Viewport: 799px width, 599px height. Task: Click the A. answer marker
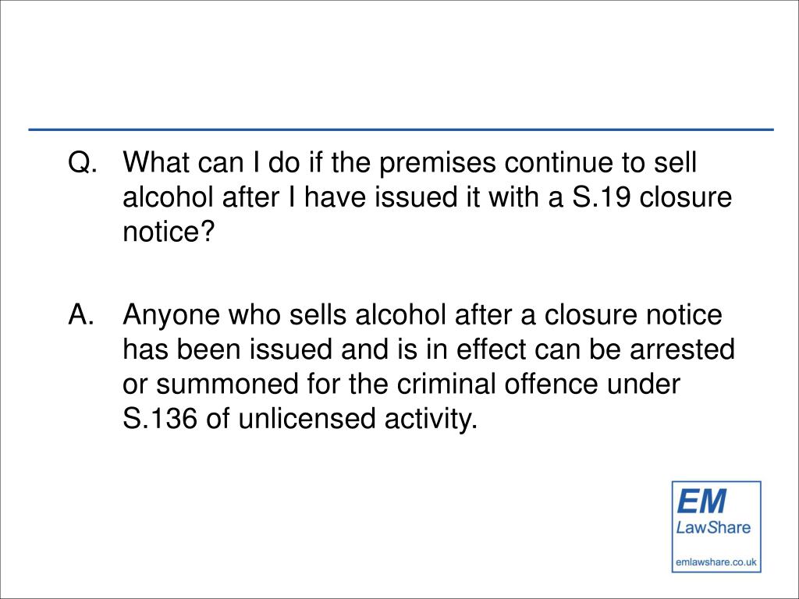pos(81,314)
